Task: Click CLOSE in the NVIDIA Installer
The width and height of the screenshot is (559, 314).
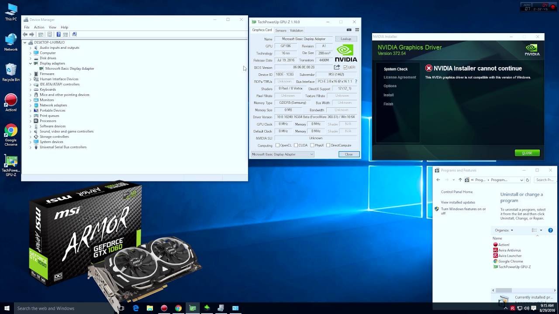Action: (527, 153)
